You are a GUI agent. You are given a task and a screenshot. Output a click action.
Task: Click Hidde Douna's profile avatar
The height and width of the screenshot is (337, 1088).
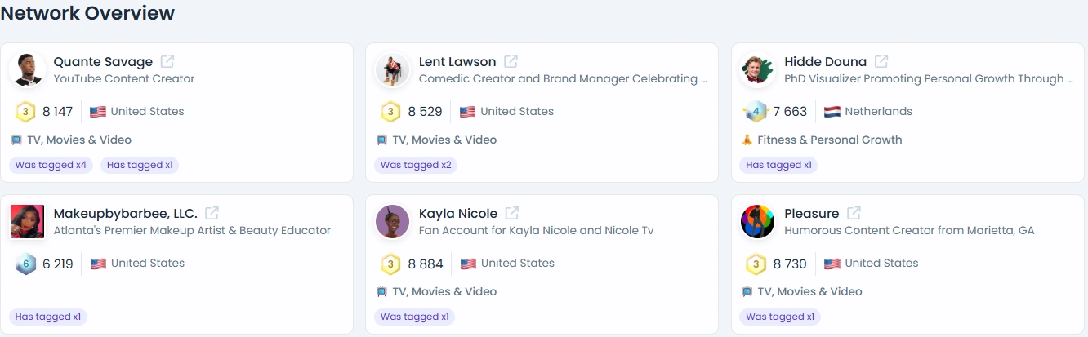[x=757, y=70]
